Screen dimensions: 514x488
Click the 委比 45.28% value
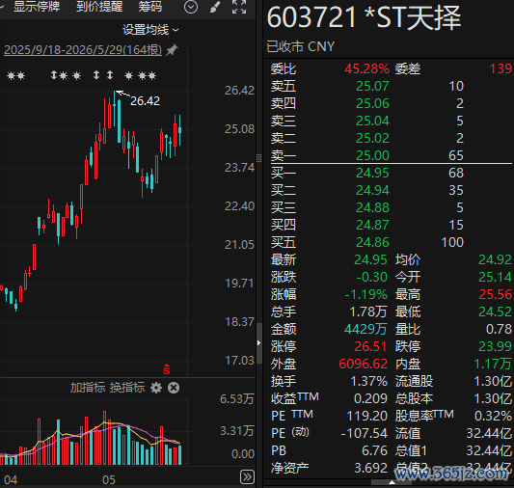point(366,68)
